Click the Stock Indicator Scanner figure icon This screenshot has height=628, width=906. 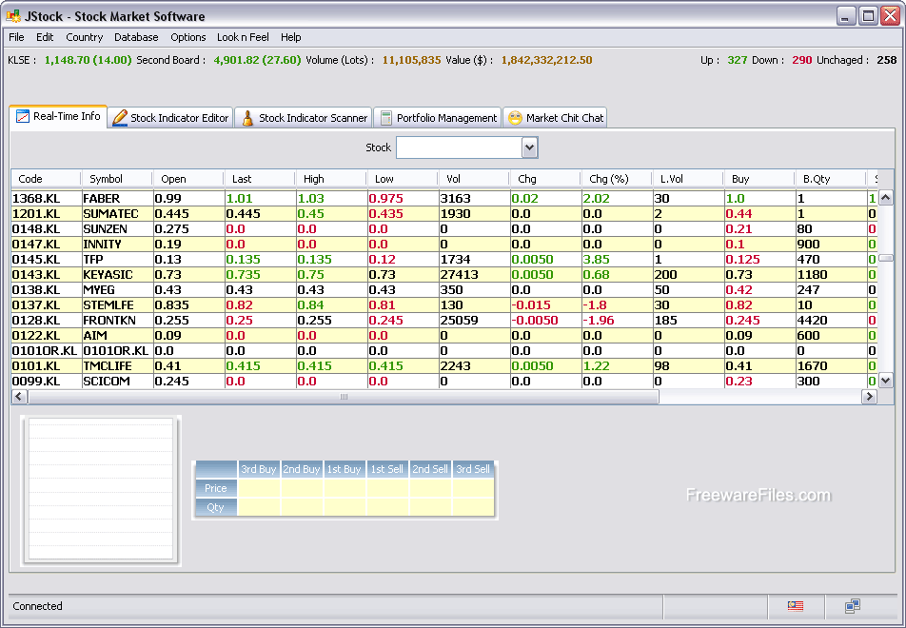[247, 118]
